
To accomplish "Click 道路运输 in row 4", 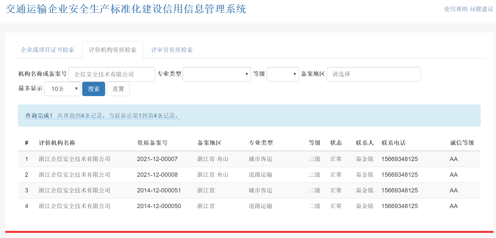I will (x=260, y=206).
